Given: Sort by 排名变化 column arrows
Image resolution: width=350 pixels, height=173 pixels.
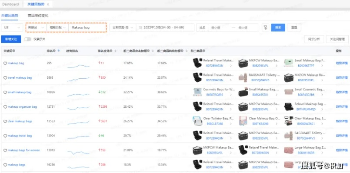Looking at the screenshot, I should point(115,51).
